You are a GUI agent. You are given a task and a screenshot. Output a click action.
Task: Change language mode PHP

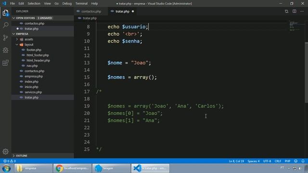[x=287, y=161]
